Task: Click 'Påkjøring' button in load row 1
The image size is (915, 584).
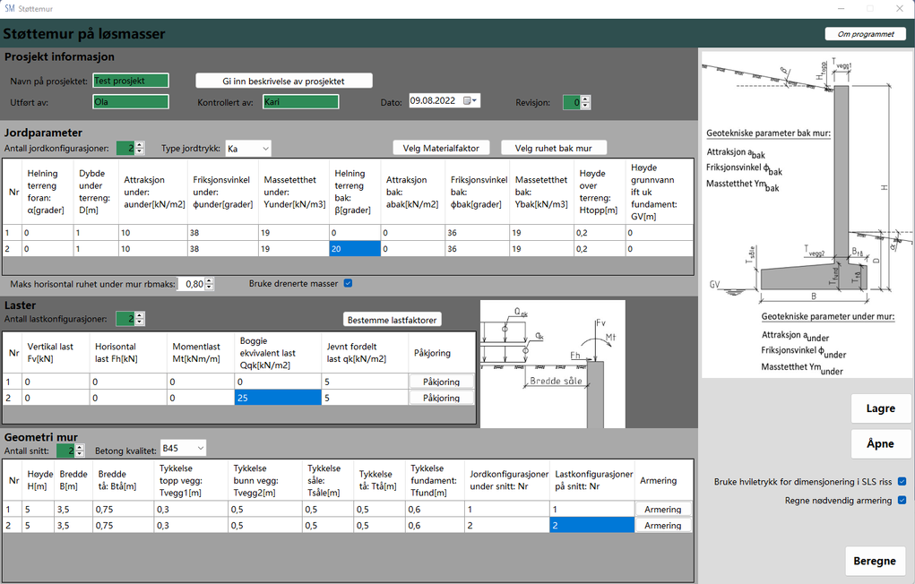Action: coord(441,382)
